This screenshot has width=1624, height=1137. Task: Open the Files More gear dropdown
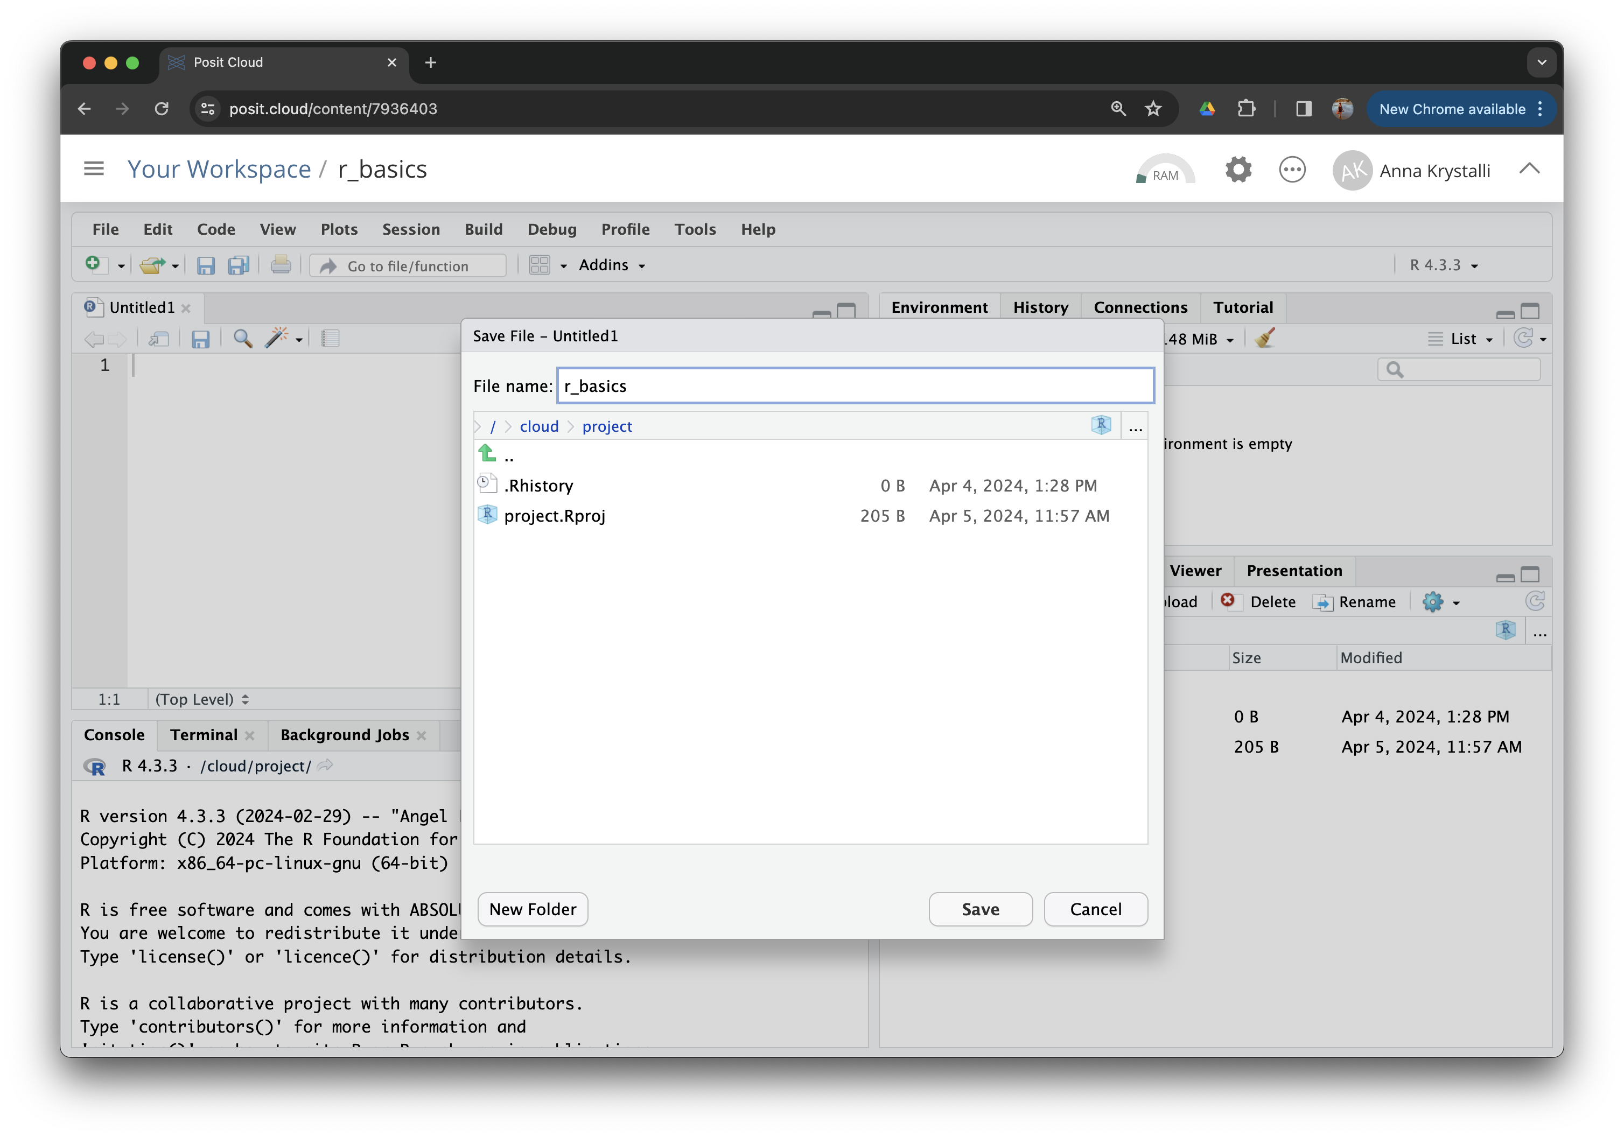tap(1440, 602)
